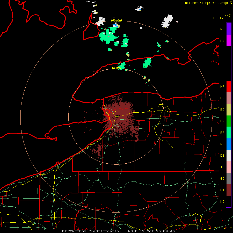Click the WS blue legend color swatch
233x233 pixels.
(x=229, y=144)
